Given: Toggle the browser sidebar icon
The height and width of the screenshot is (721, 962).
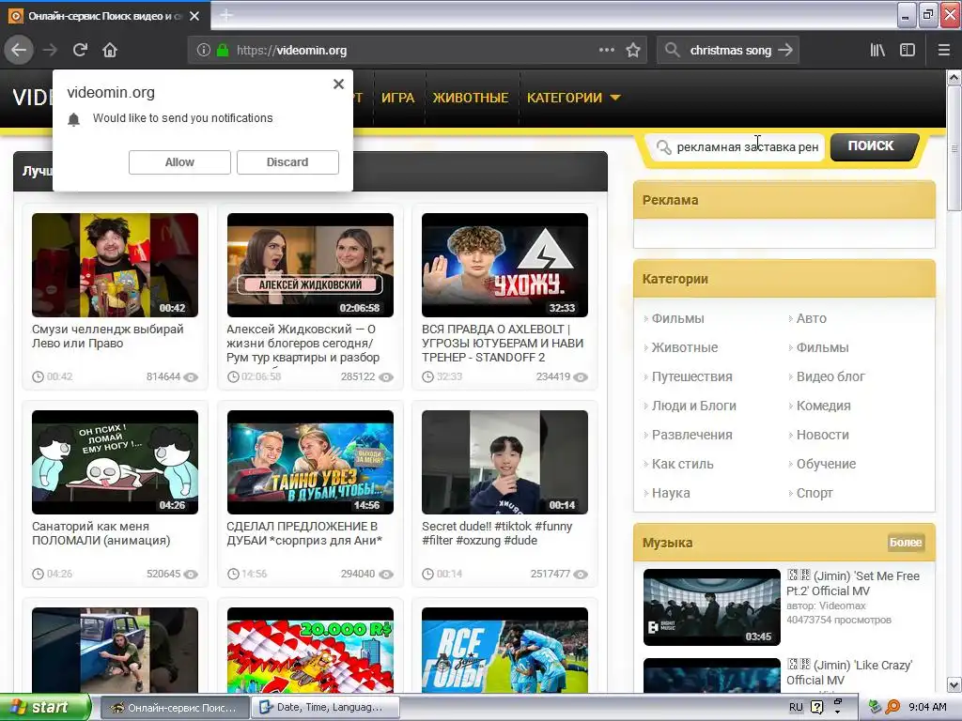Looking at the screenshot, I should point(908,50).
